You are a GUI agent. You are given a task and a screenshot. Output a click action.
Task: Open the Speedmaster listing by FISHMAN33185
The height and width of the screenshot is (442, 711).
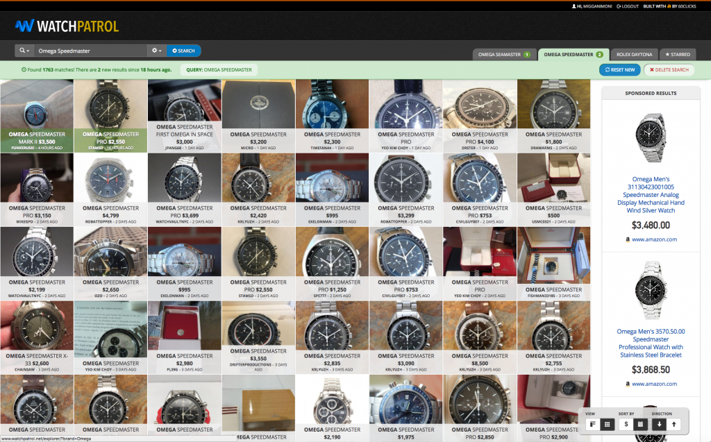tap(553, 264)
